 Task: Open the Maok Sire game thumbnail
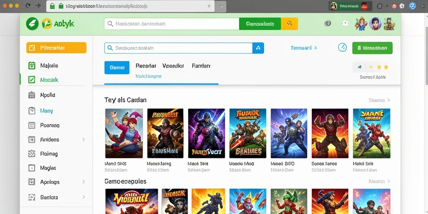206,133
